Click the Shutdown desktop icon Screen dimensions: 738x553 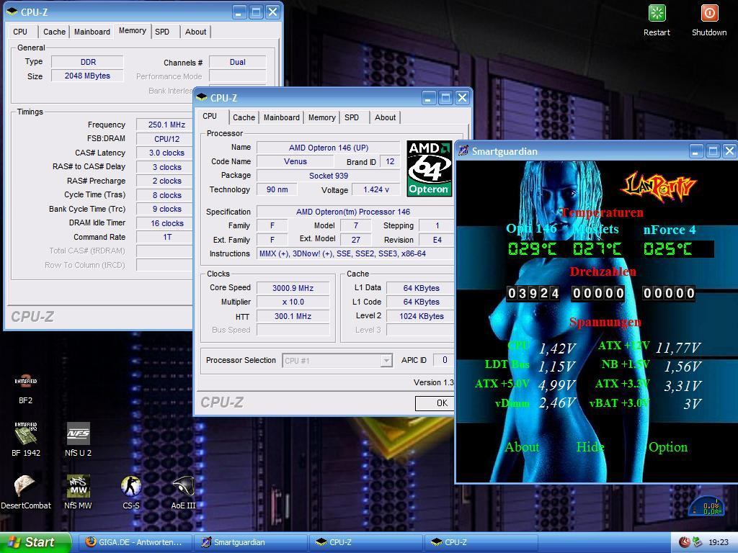(709, 20)
